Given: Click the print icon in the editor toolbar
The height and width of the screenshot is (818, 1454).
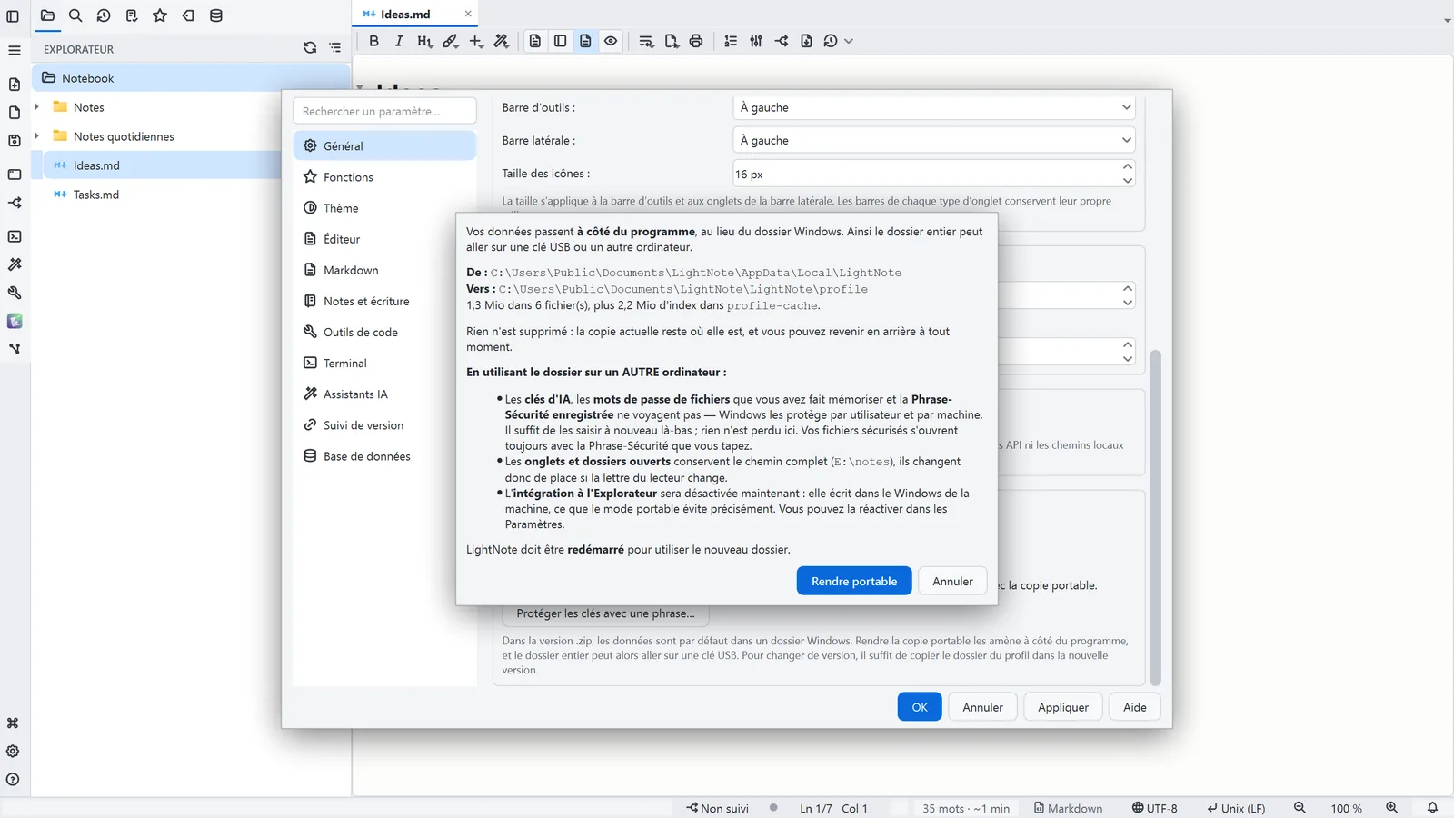Looking at the screenshot, I should pos(696,41).
